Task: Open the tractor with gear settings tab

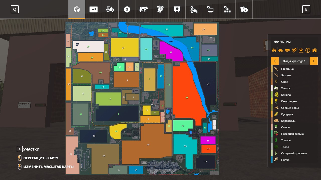Action: coord(194,9)
